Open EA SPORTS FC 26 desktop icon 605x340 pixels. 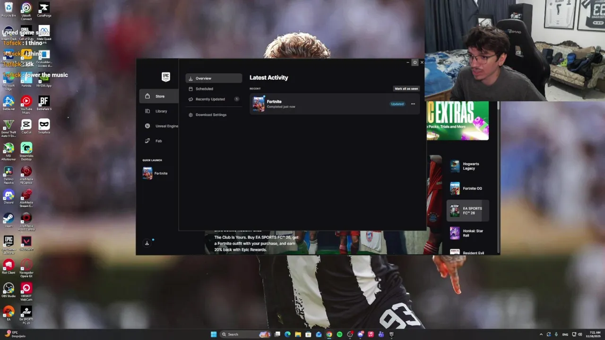point(26,315)
